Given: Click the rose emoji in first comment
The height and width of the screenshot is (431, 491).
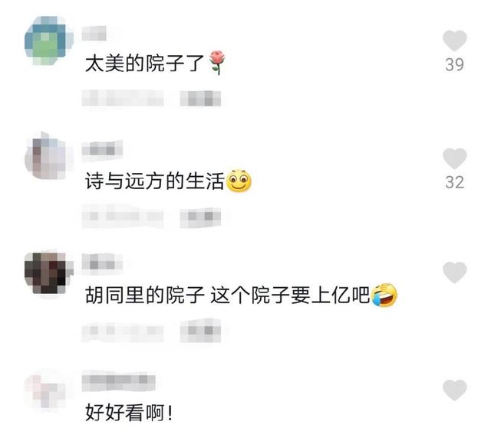Looking at the screenshot, I should click(217, 63).
